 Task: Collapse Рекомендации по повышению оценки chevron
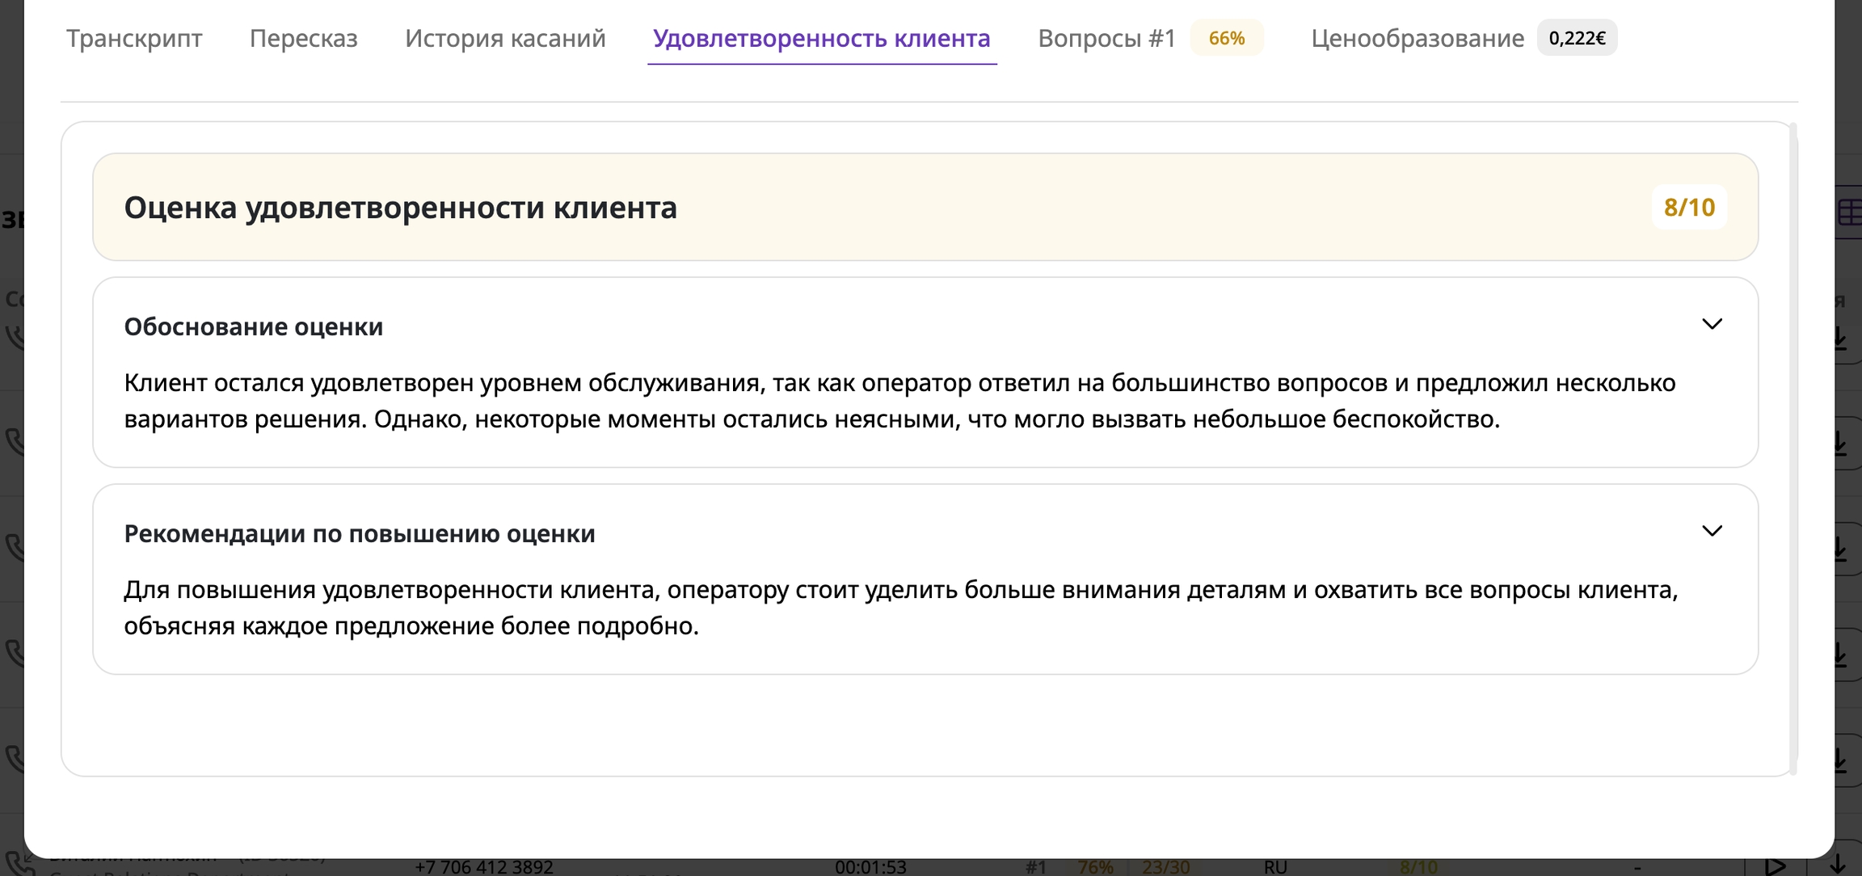click(1712, 532)
